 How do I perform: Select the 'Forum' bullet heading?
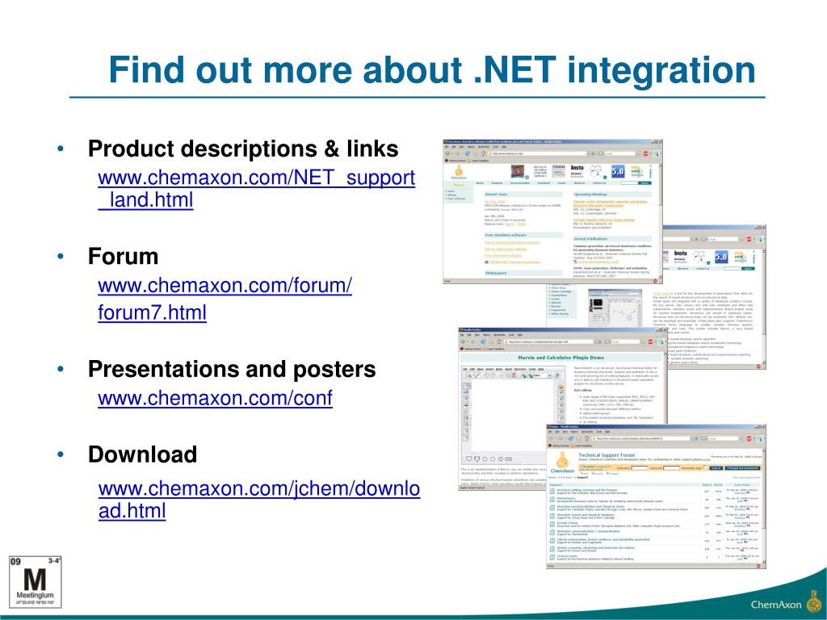click(x=123, y=256)
